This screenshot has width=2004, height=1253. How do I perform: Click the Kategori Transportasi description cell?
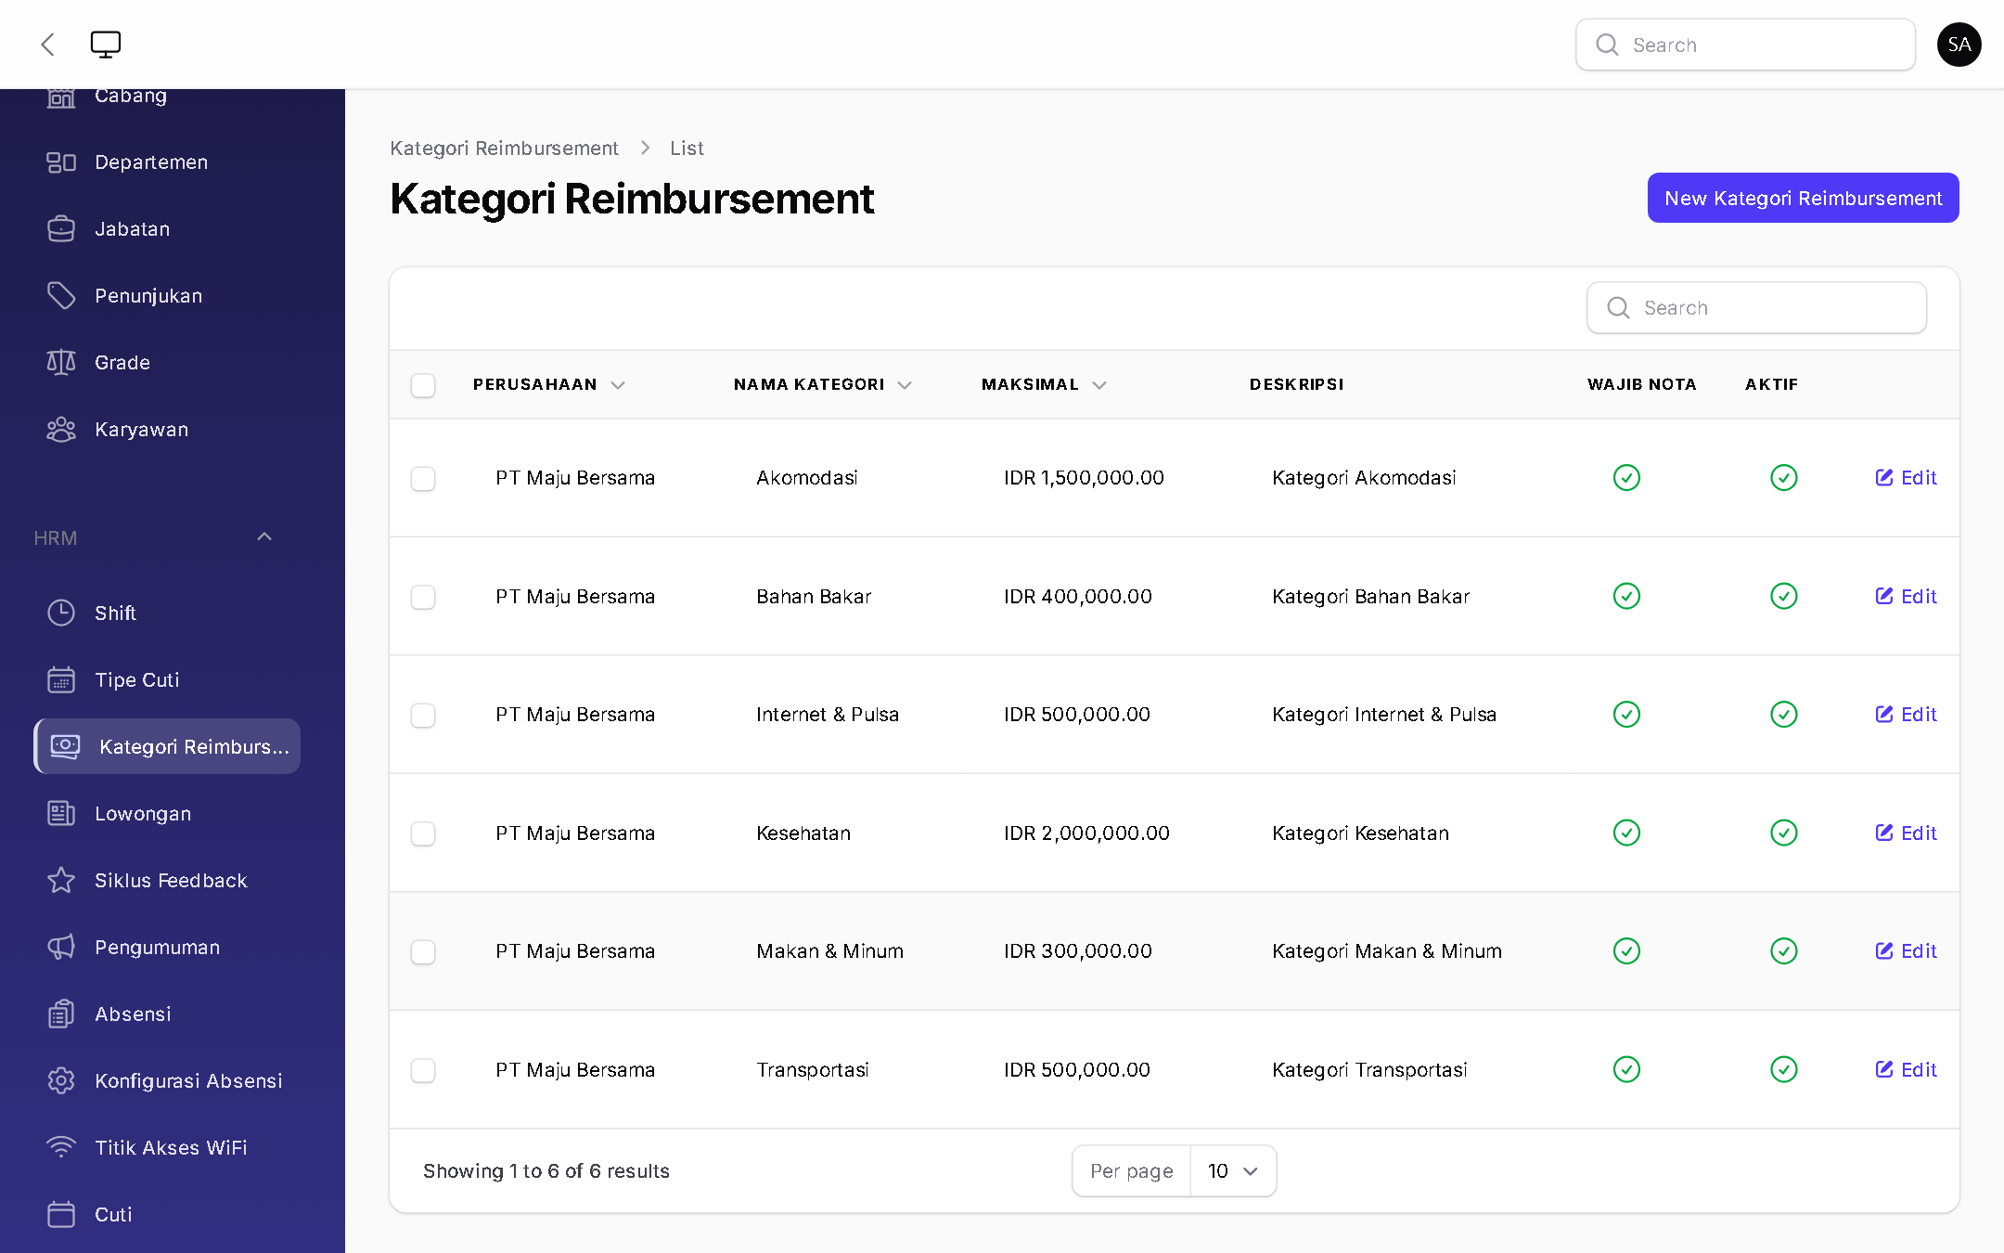[x=1369, y=1070]
